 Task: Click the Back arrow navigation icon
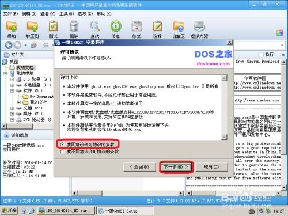click(9, 46)
